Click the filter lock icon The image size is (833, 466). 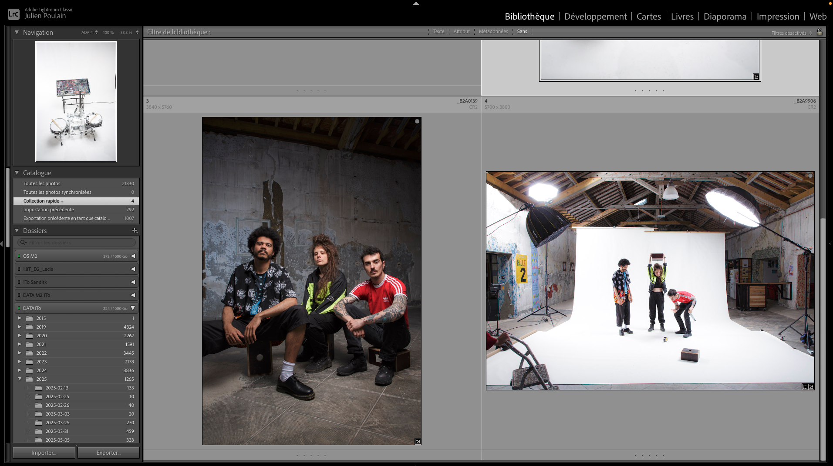point(820,32)
